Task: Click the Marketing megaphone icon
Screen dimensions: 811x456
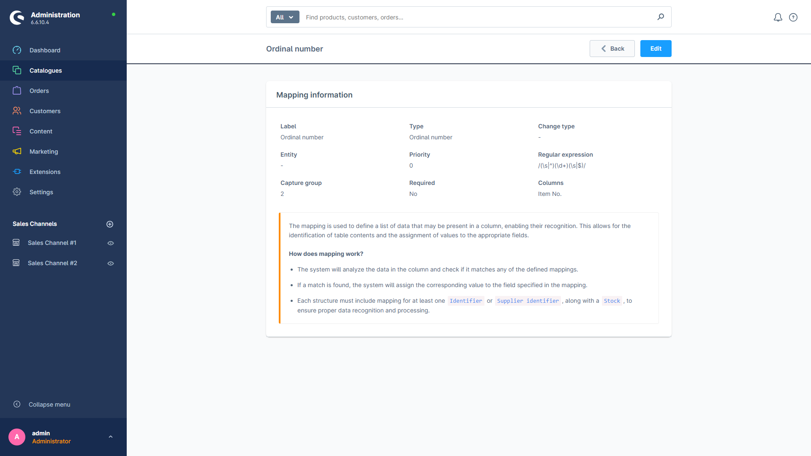Action: click(17, 152)
